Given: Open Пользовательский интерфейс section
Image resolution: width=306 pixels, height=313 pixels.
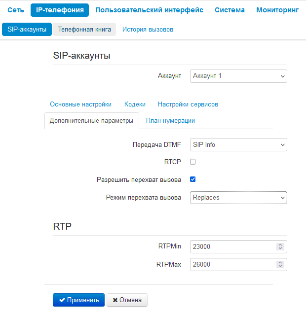Looking at the screenshot, I should (x=149, y=10).
